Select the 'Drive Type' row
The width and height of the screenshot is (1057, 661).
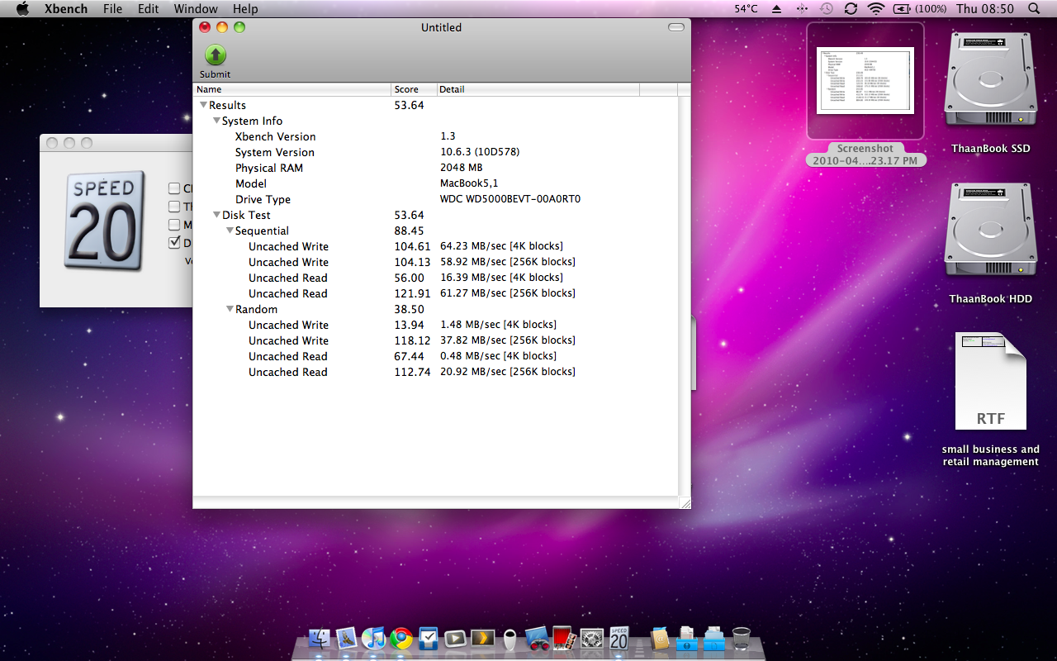[x=435, y=199]
